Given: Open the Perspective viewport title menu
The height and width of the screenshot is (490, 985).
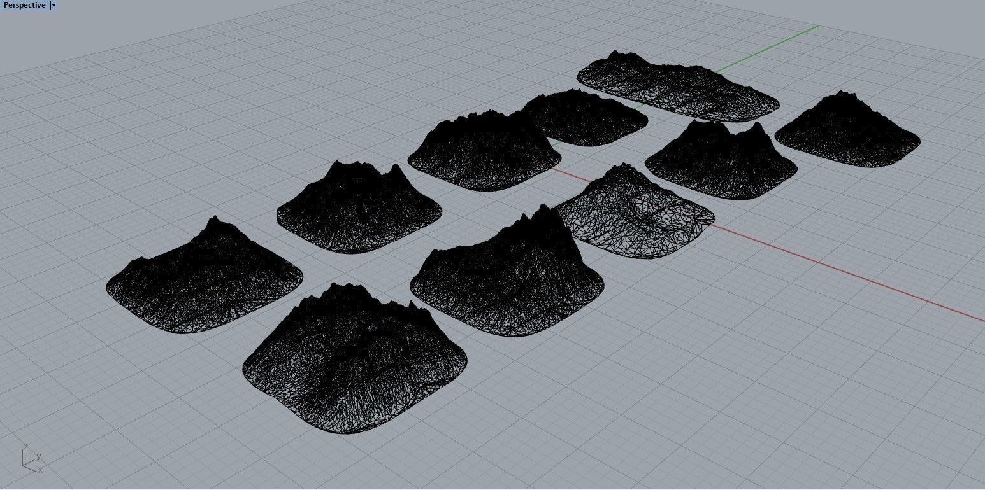Looking at the screenshot, I should [x=24, y=5].
